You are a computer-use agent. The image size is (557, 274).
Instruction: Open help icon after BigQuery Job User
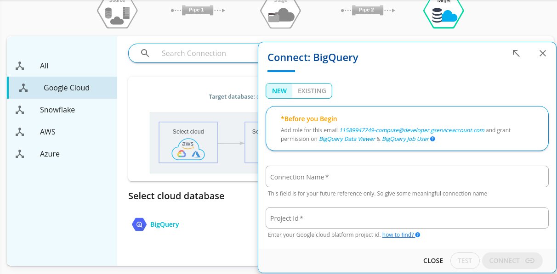click(x=432, y=139)
